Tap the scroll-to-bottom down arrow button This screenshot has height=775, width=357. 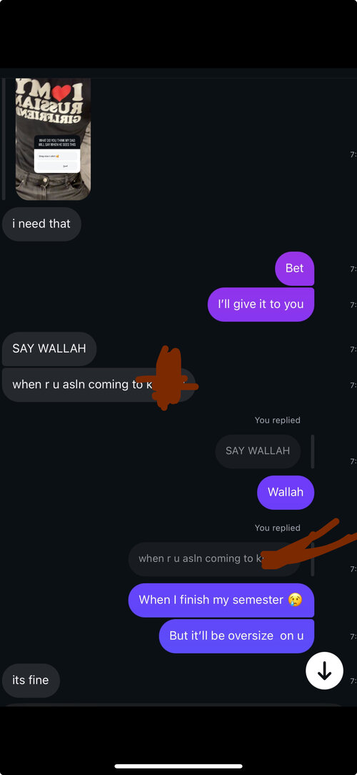click(x=324, y=670)
